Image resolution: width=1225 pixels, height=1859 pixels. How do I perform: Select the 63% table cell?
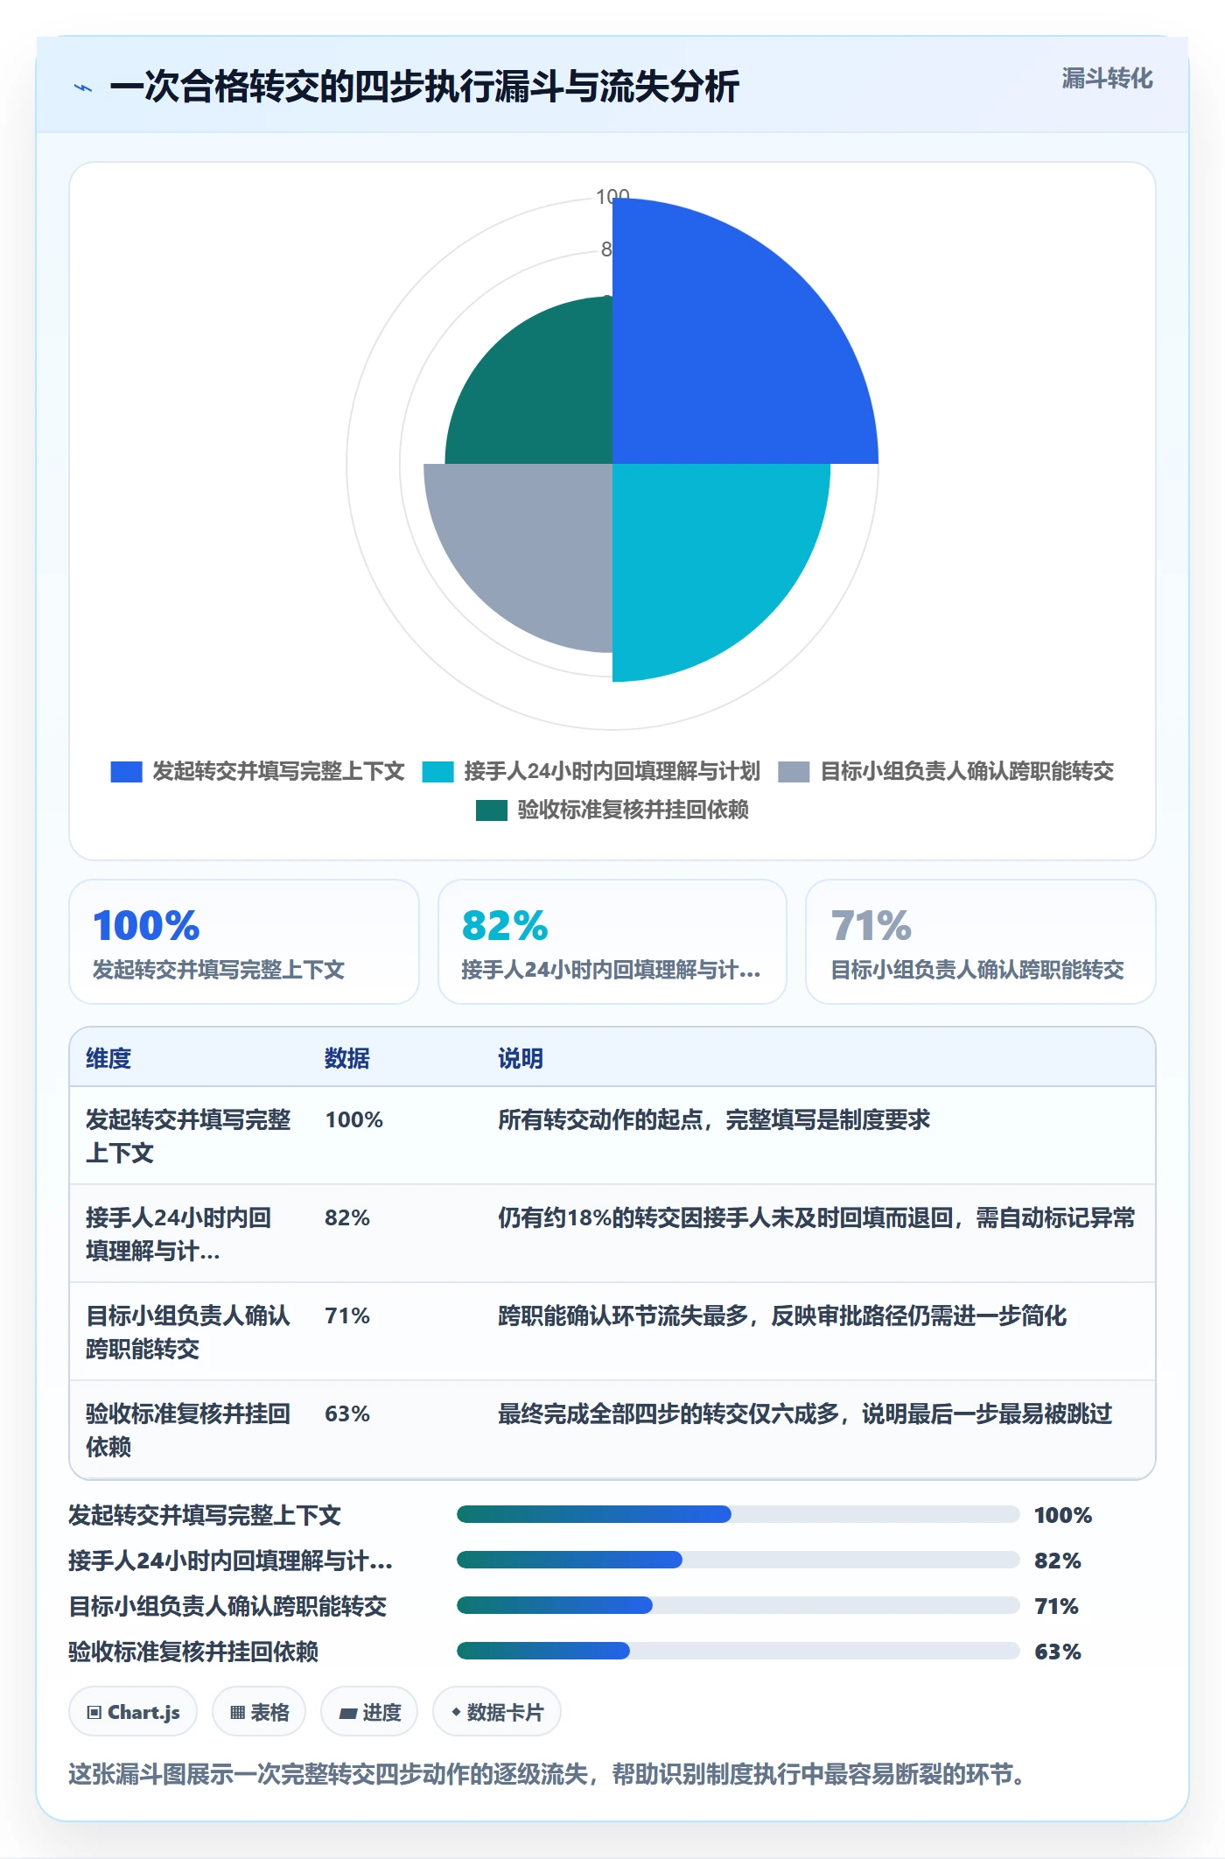coord(347,1414)
